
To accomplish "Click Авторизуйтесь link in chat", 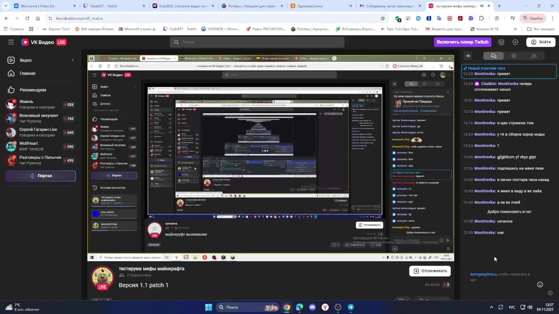I will [483, 274].
